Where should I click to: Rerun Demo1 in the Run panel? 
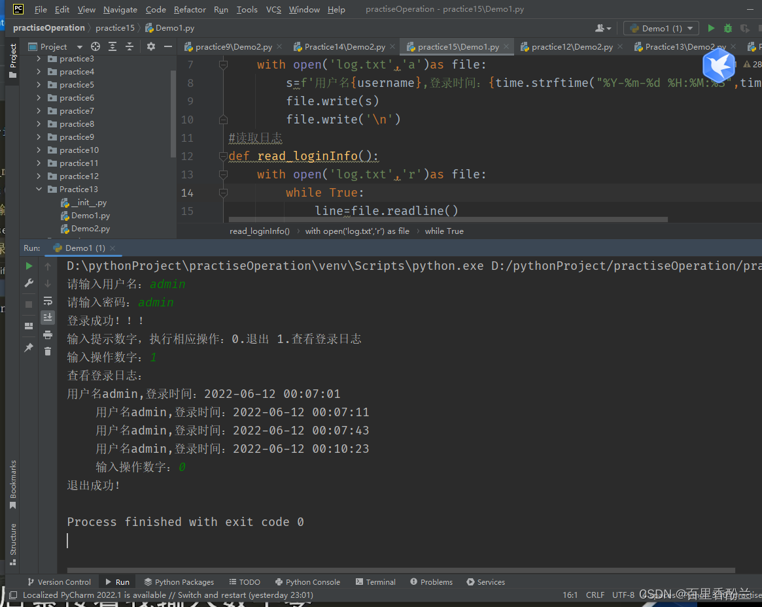tap(29, 266)
